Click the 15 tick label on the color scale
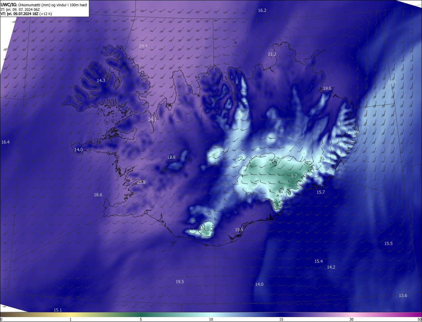The image size is (422, 322). pos(281,319)
